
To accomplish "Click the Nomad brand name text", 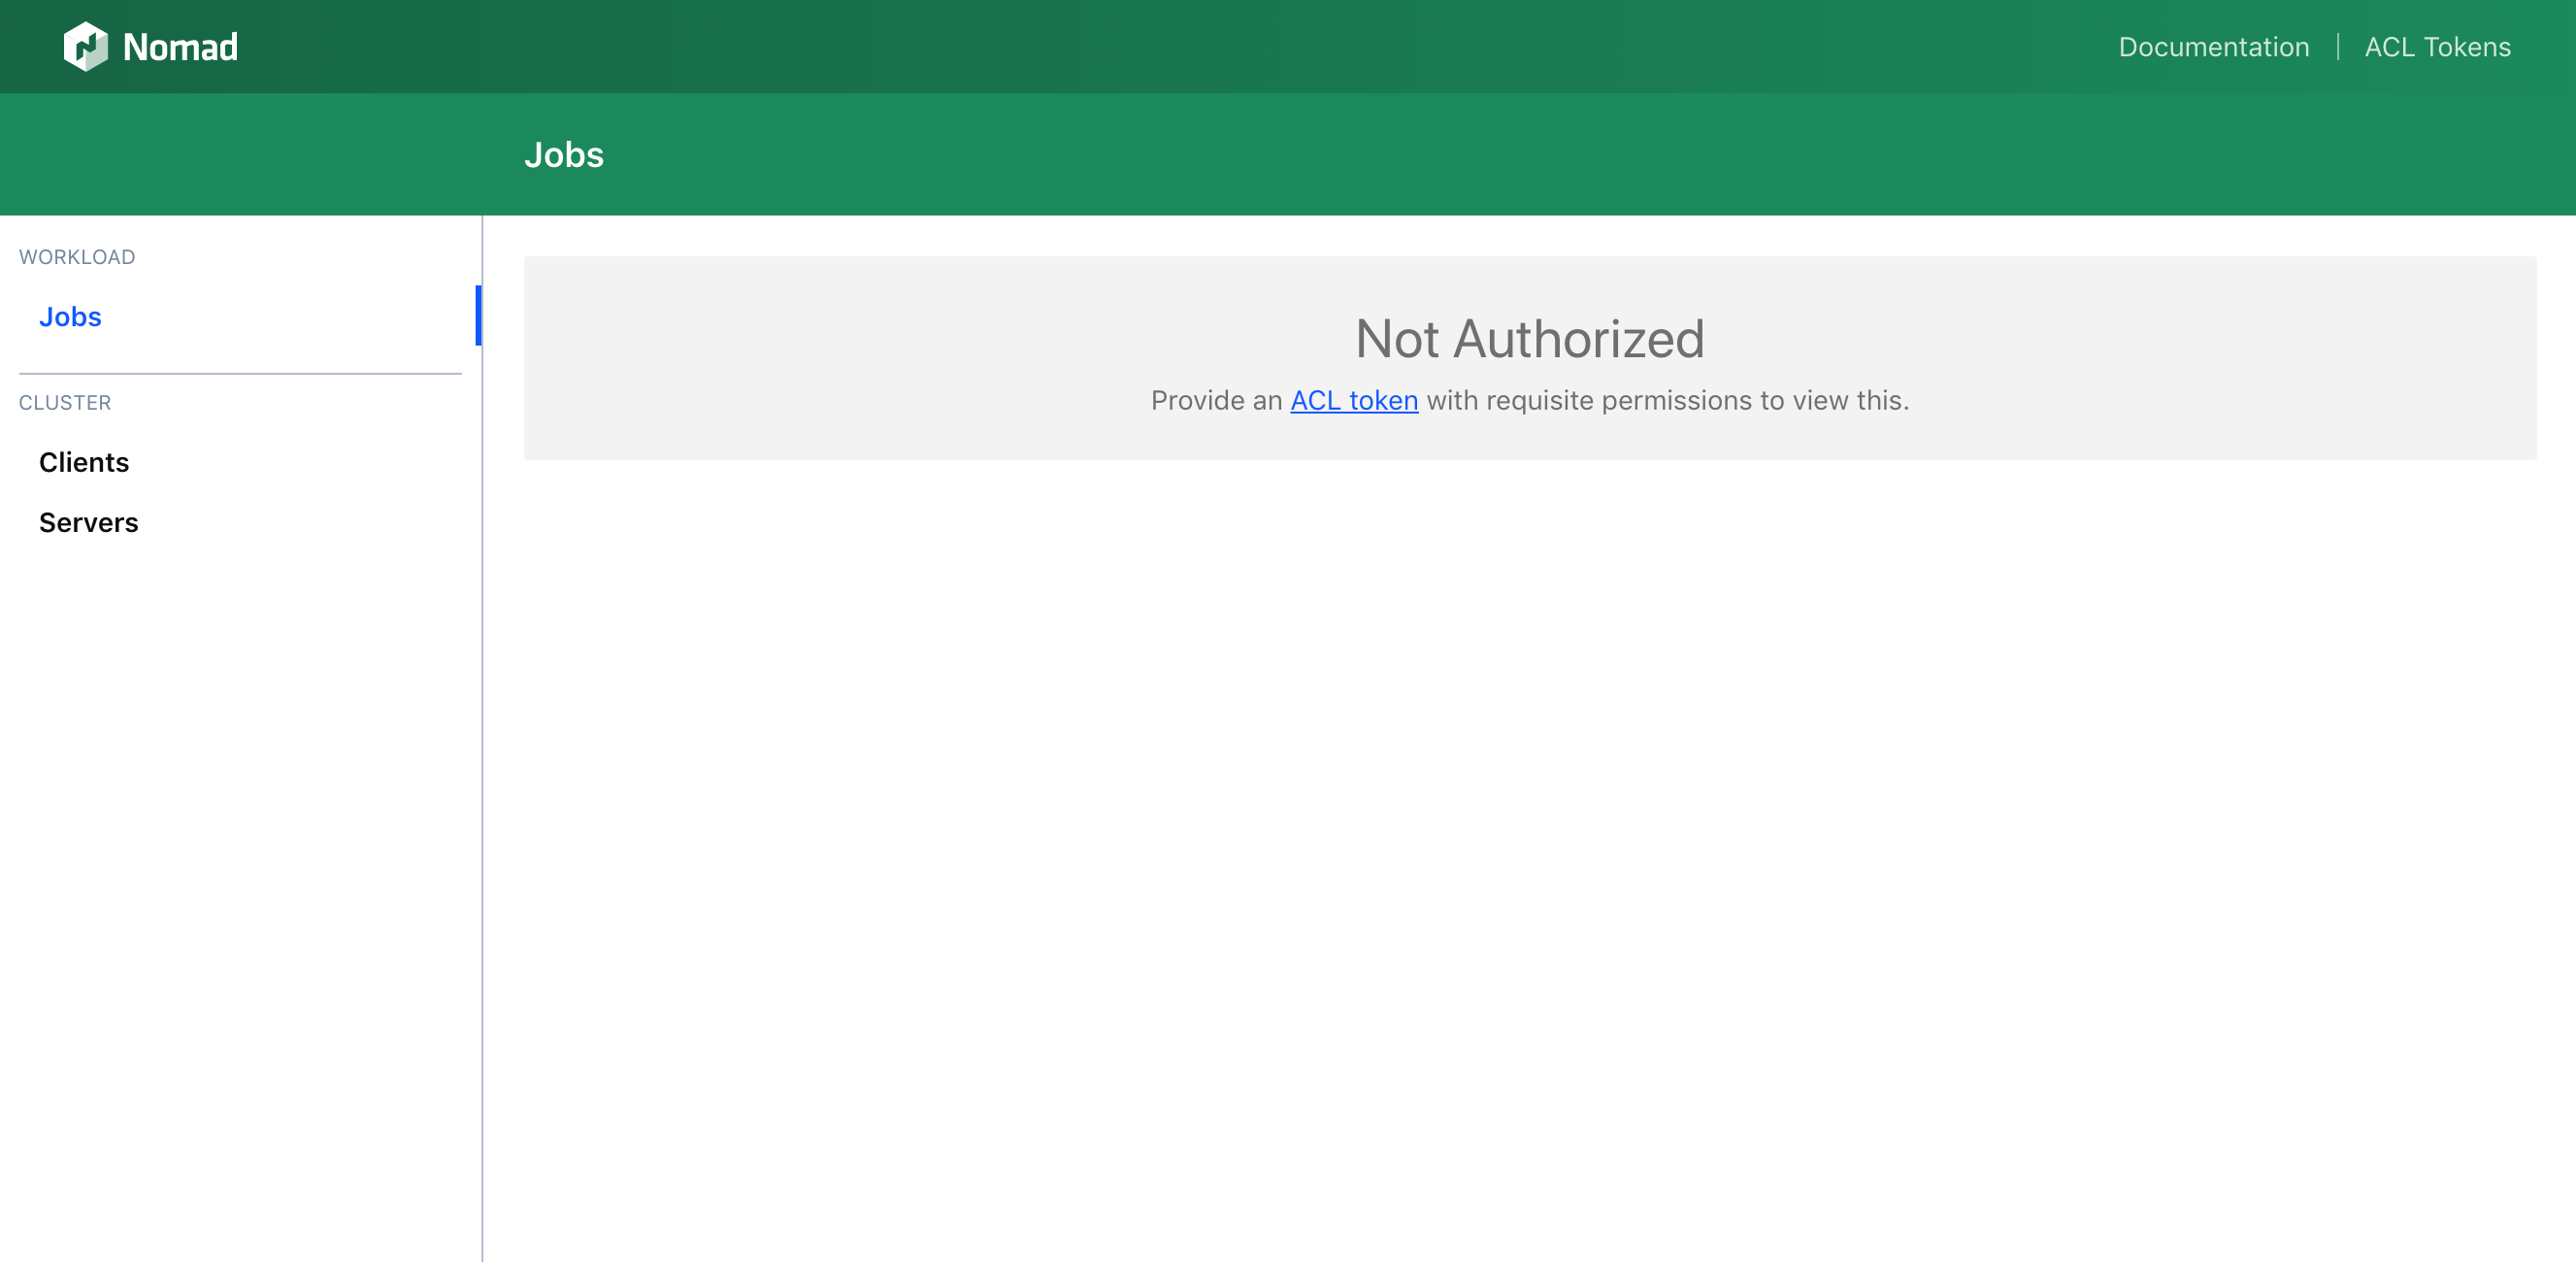I will pyautogui.click(x=180, y=47).
